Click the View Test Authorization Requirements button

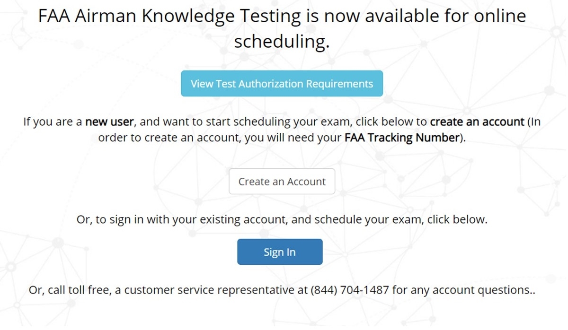click(x=282, y=83)
